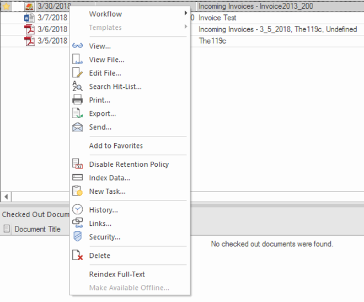The image size is (364, 302).
Task: Click the Disable Retention Policy icon
Action: pos(77,164)
